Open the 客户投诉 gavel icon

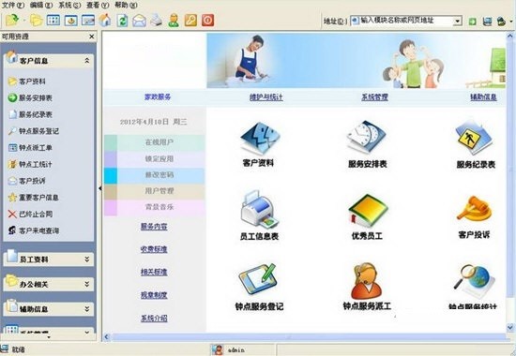[x=474, y=209]
